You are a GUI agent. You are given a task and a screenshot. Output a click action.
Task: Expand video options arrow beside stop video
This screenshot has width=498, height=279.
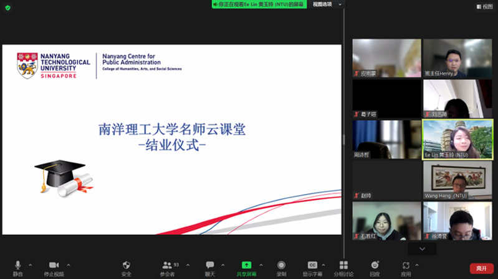pos(69,265)
